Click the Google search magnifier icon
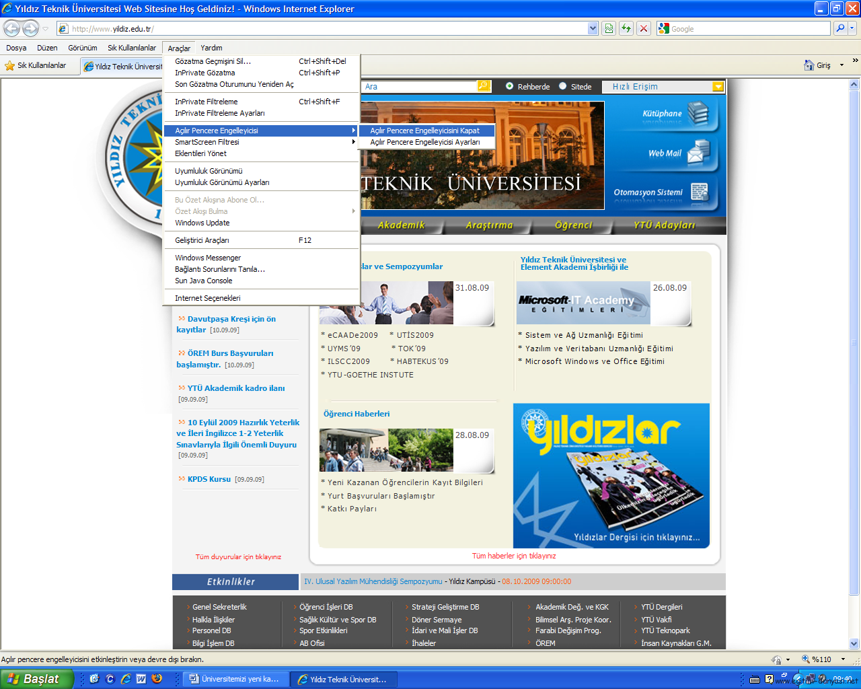This screenshot has width=861, height=689. tap(839, 28)
